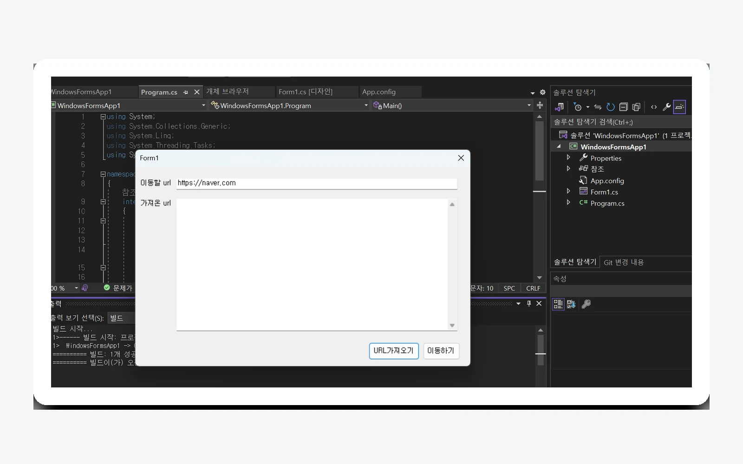Click Collapse All icon in Solution Explorer toolbar
The image size is (743, 464).
point(624,107)
